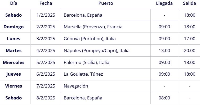Click the 13:00 arrival time
This screenshot has height=105, width=200.
[164, 51]
